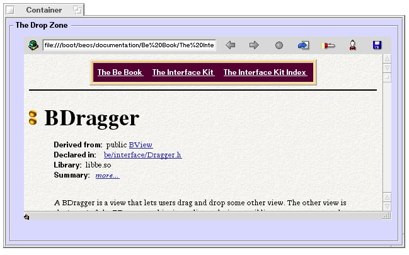This screenshot has height=255, width=409.
Task: Click 'The Drop Zone' box label
Action: click(42, 25)
